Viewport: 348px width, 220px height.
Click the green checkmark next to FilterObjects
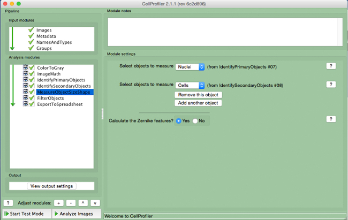(x=32, y=98)
